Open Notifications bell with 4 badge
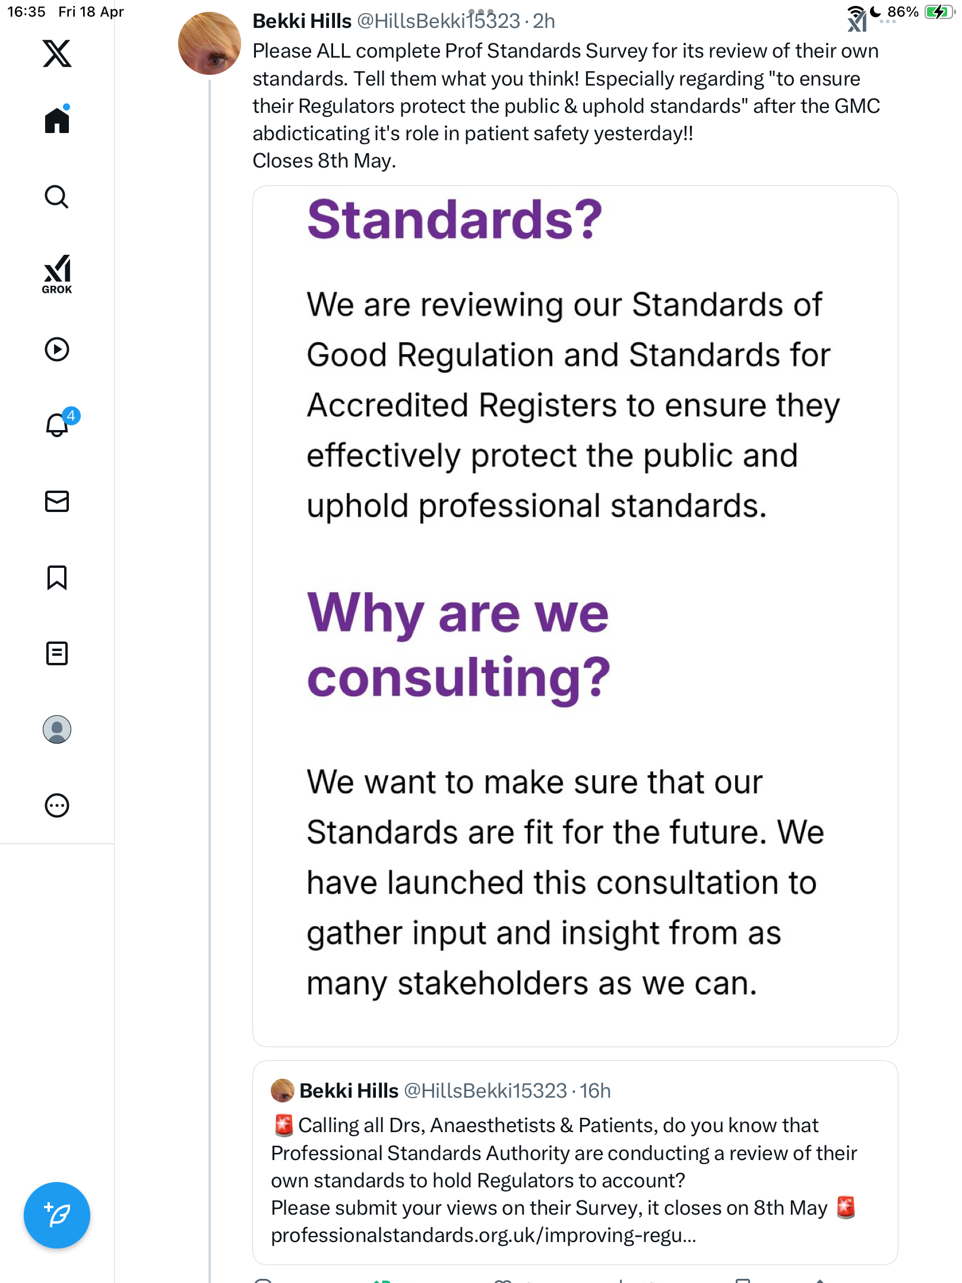 click(59, 424)
